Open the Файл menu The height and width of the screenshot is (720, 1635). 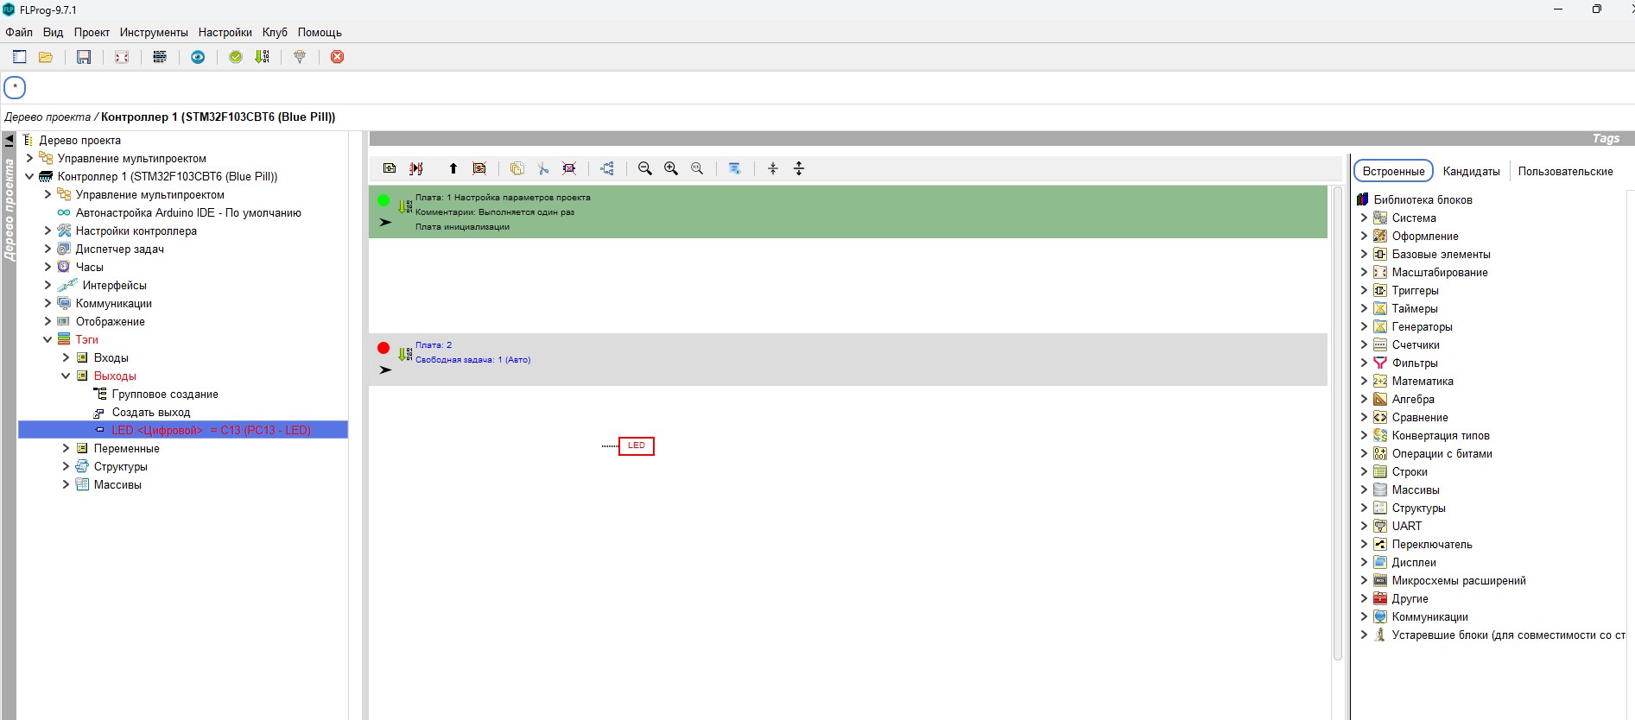tap(19, 32)
